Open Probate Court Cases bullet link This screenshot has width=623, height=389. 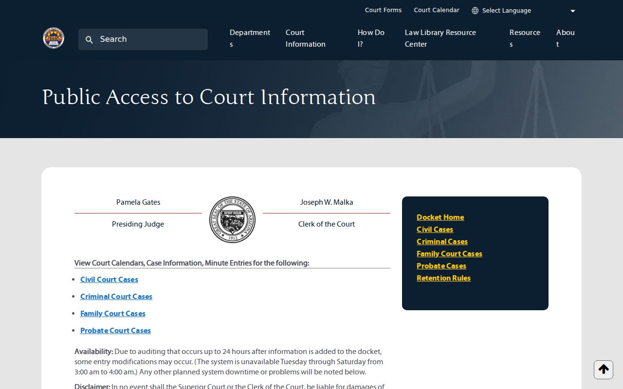pos(115,331)
